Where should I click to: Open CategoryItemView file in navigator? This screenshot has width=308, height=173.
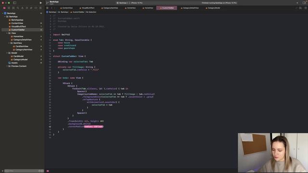24,49
